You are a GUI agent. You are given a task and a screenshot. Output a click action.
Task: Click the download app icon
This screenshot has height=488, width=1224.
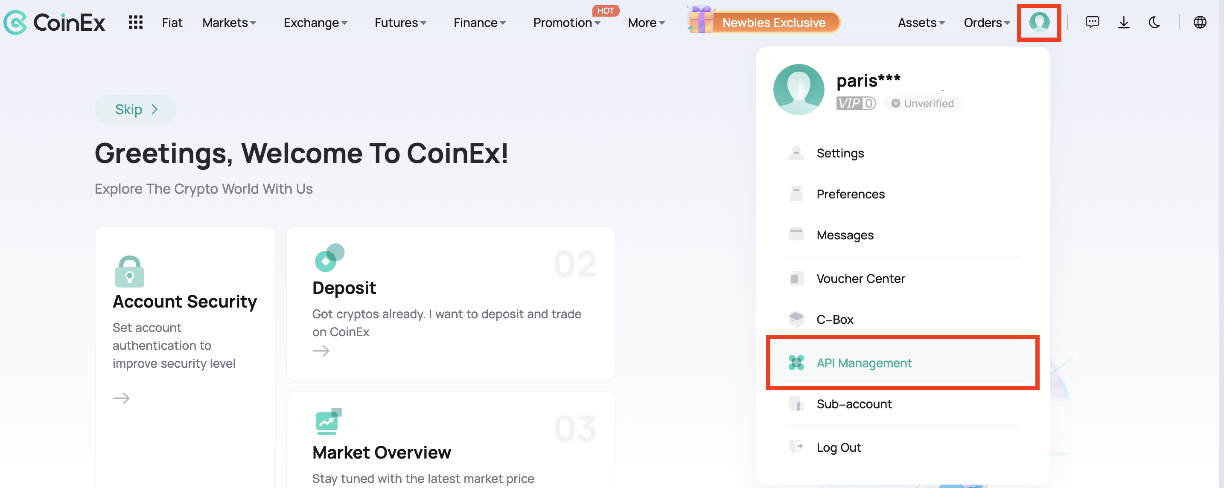tap(1123, 22)
